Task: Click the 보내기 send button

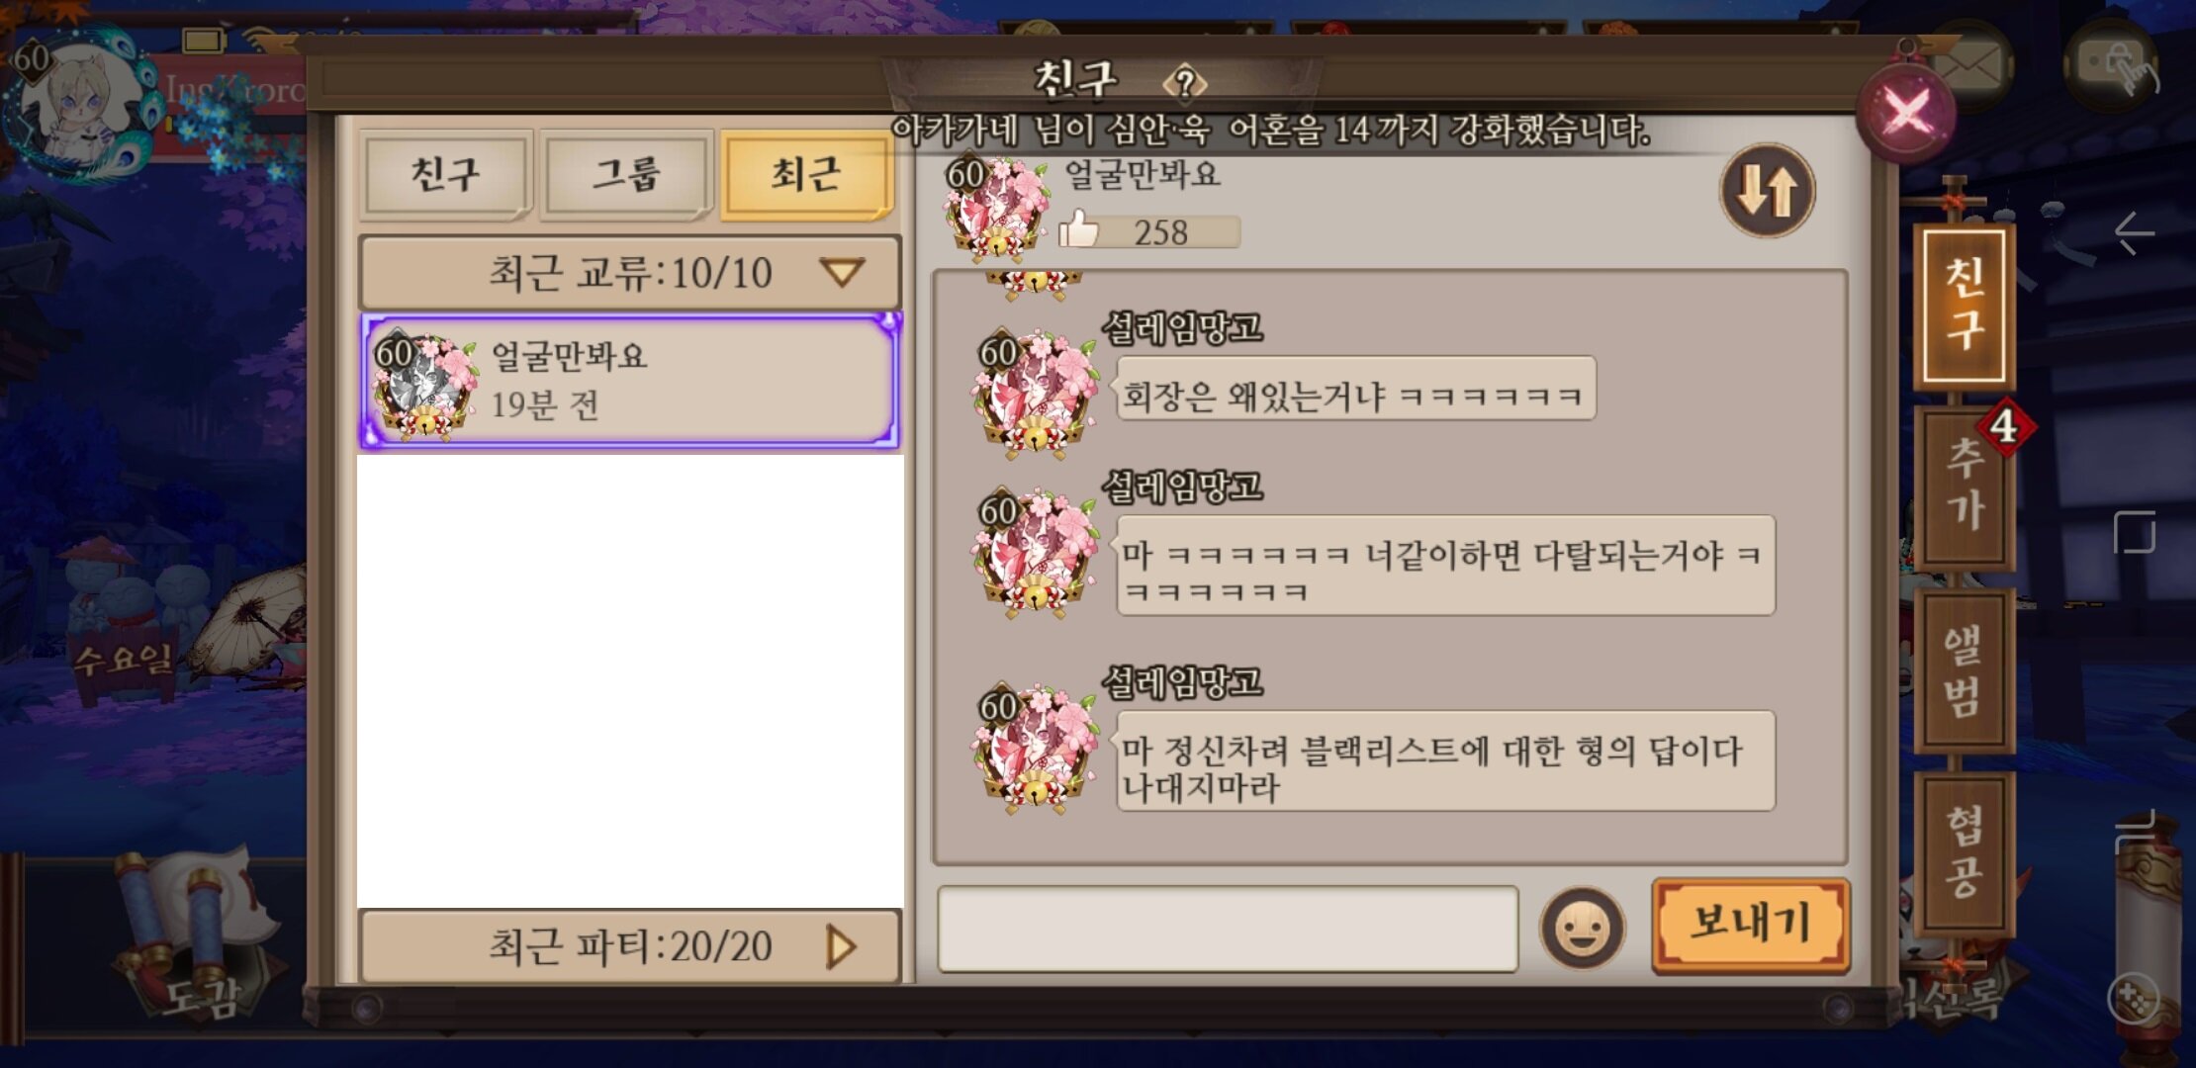Action: [1750, 926]
